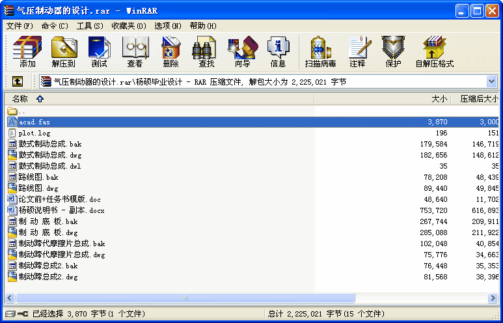Launch the 向导 (Wizard) icon

242,52
